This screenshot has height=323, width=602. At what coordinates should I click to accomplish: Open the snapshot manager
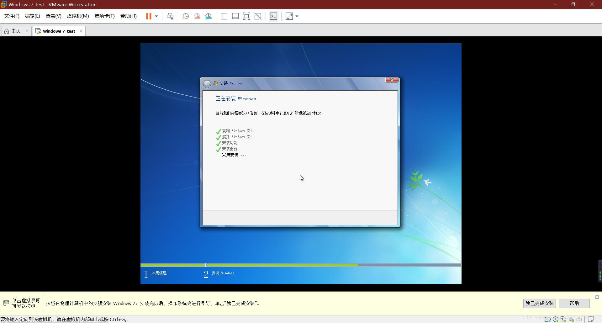tap(209, 16)
